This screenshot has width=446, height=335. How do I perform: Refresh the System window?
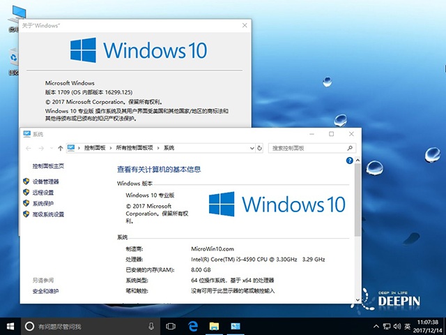(259, 148)
